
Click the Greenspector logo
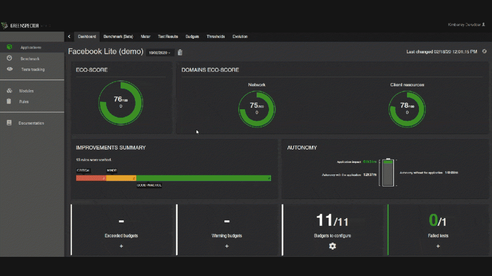coord(20,26)
